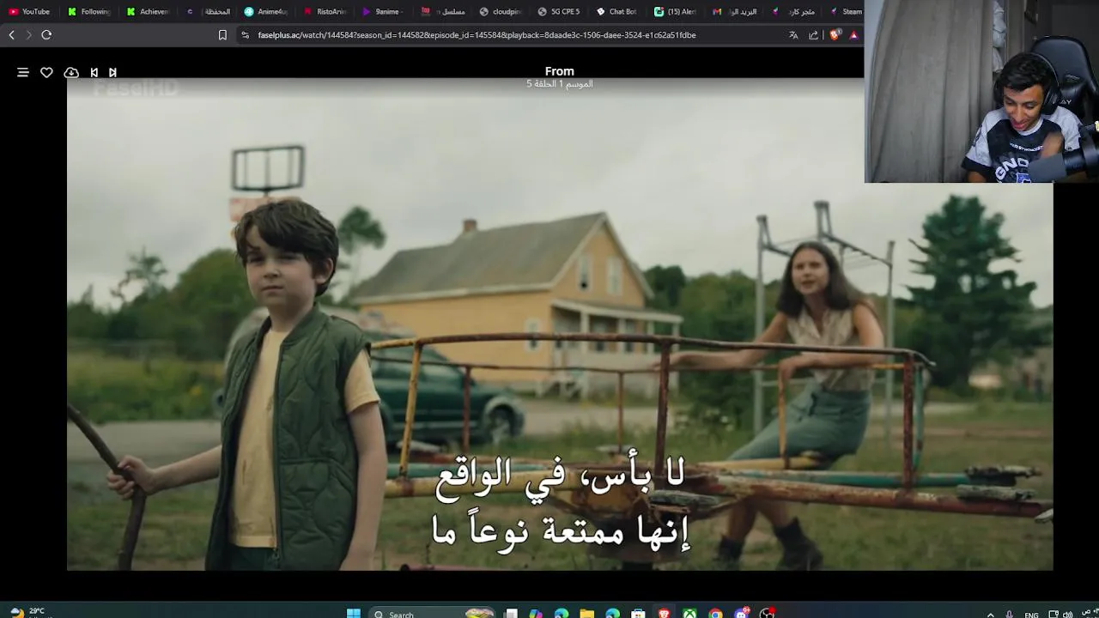Click the microphone tray icon
The image size is (1099, 618).
click(1010, 615)
